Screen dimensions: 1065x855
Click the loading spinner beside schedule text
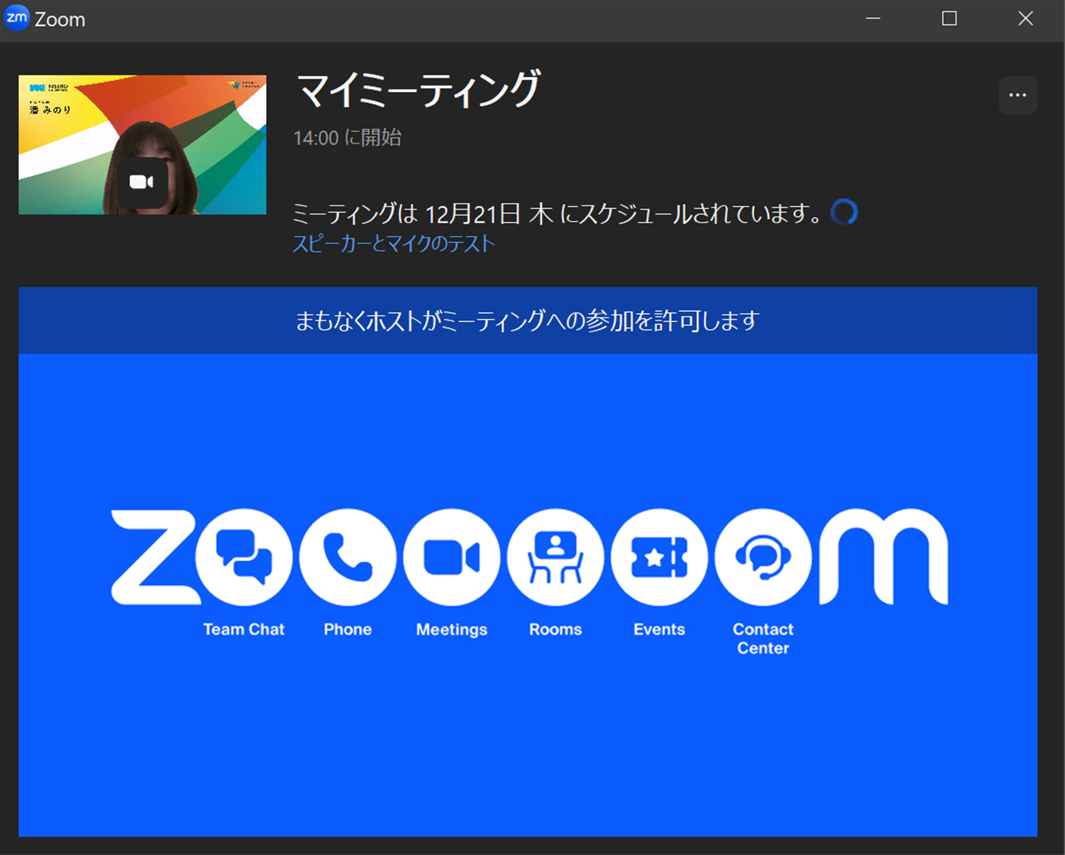tap(844, 212)
